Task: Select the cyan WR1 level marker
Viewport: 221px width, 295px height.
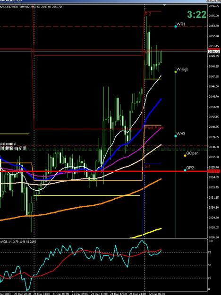Action: (x=176, y=26)
